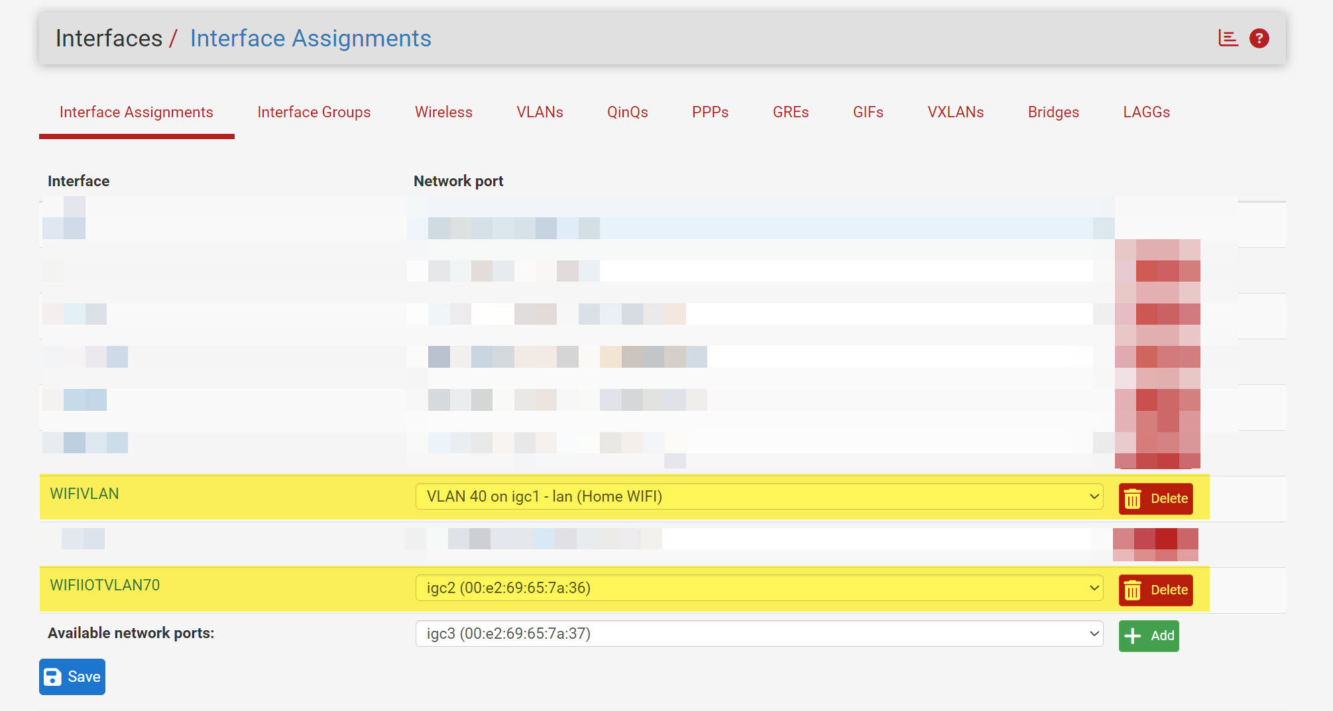
Task: Open the Bridges tab
Action: point(1053,112)
